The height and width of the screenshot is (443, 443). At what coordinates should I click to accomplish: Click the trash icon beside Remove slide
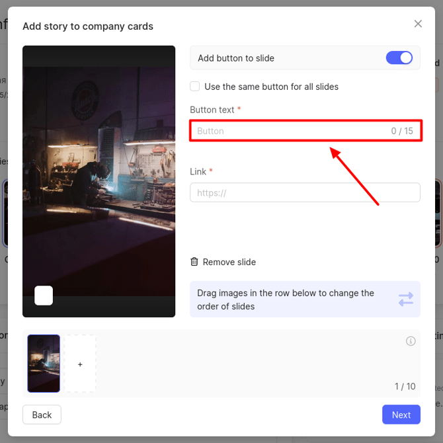[x=194, y=262]
